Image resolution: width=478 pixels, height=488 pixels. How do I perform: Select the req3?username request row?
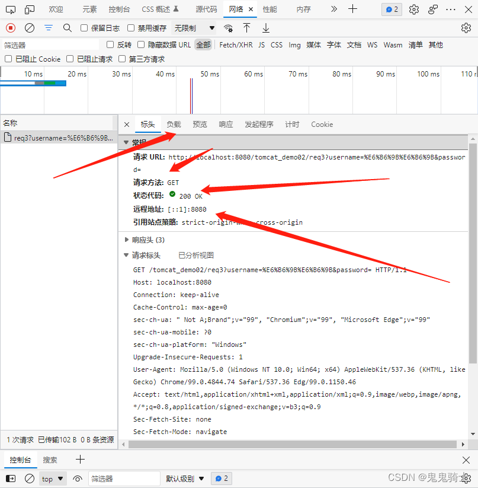[59, 138]
